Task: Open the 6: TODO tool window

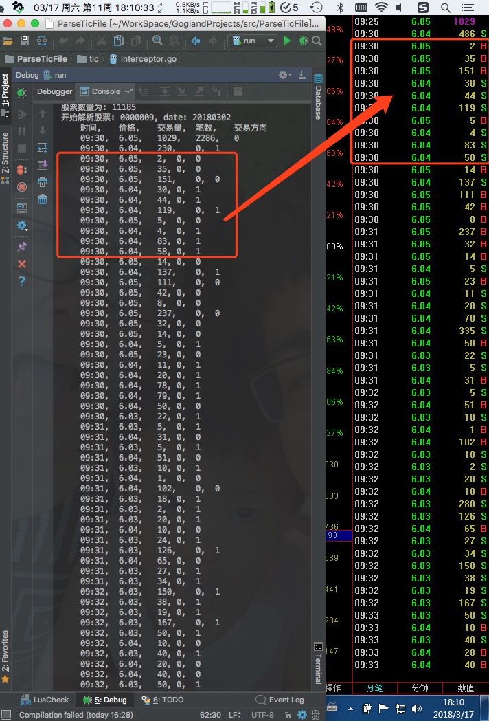Action: (x=163, y=700)
